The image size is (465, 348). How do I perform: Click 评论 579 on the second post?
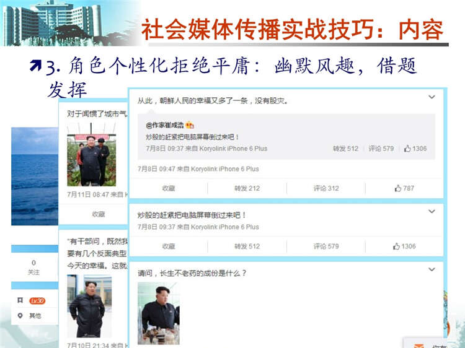(x=326, y=246)
